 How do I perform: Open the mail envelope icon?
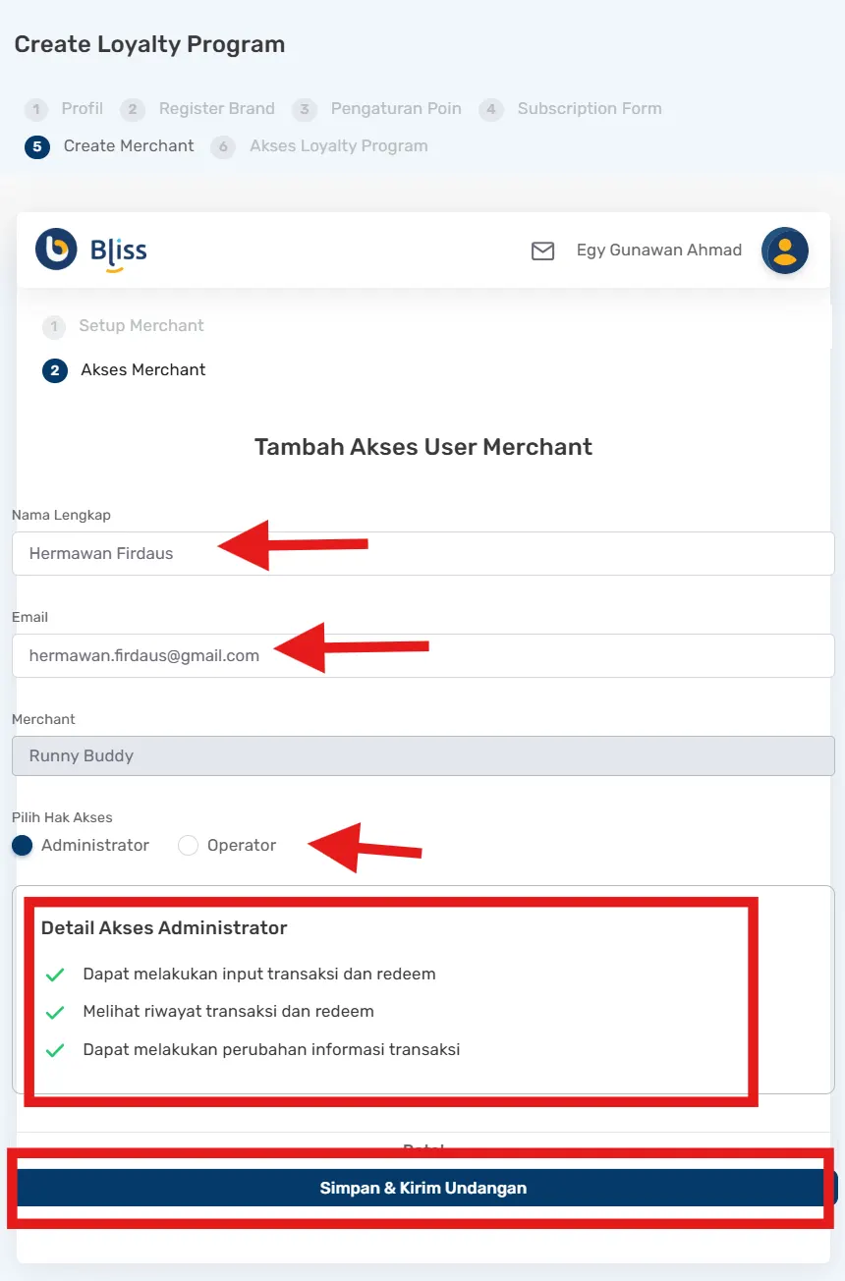[x=542, y=251]
